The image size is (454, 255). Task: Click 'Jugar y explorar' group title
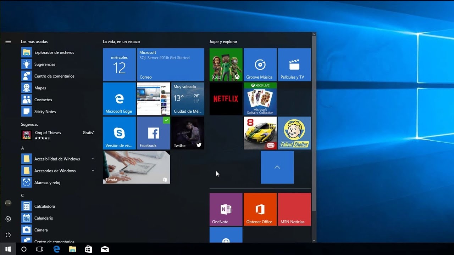click(x=223, y=42)
